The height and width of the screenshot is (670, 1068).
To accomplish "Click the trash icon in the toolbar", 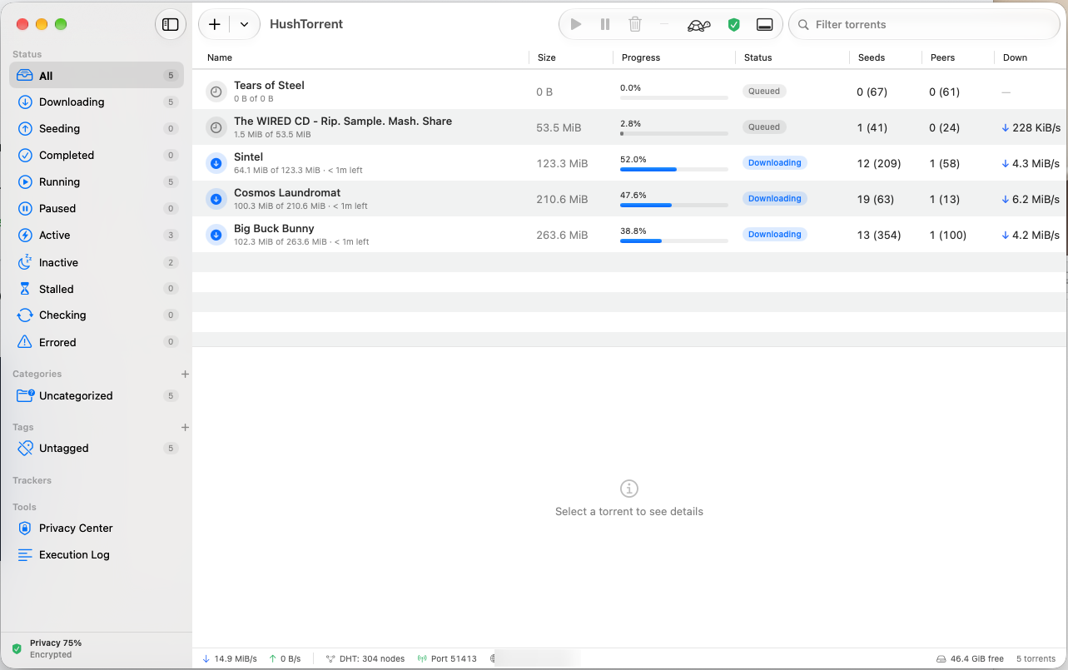I will [x=635, y=24].
